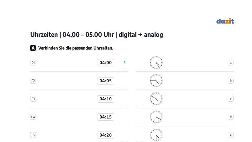Click the 05 row number label

tap(33, 135)
